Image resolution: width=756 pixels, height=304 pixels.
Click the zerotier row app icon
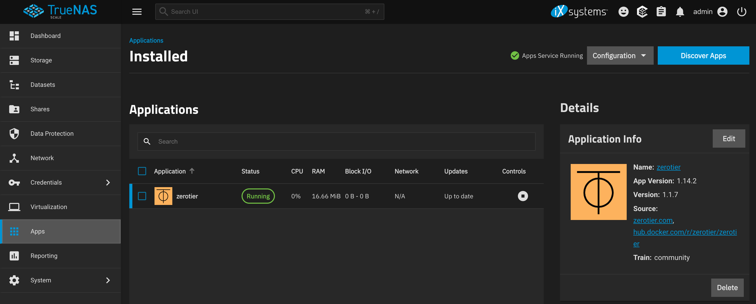pos(163,196)
